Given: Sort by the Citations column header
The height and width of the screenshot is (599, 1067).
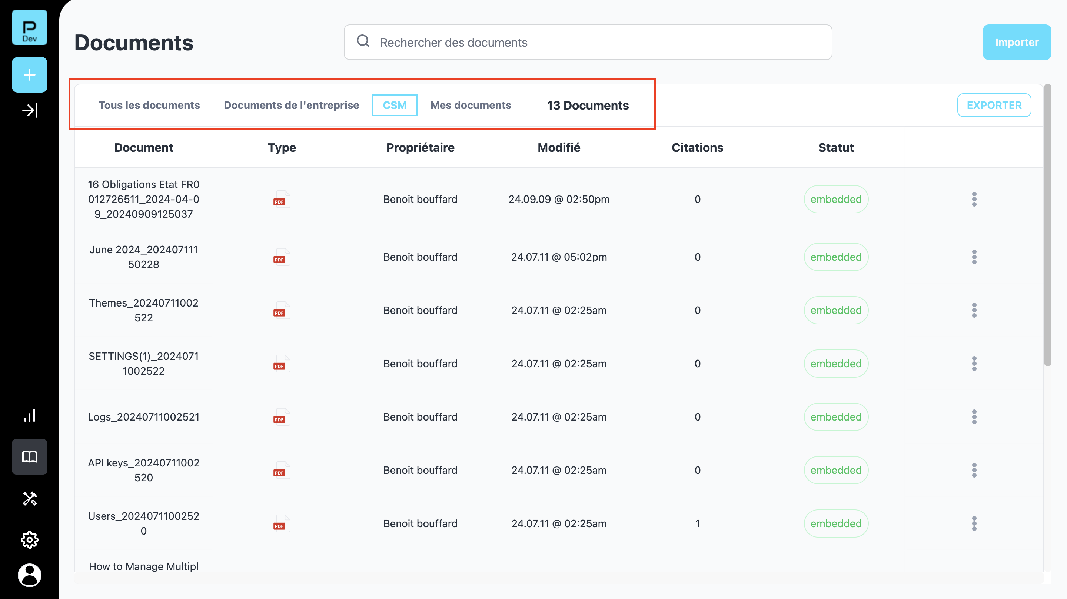Looking at the screenshot, I should (697, 147).
